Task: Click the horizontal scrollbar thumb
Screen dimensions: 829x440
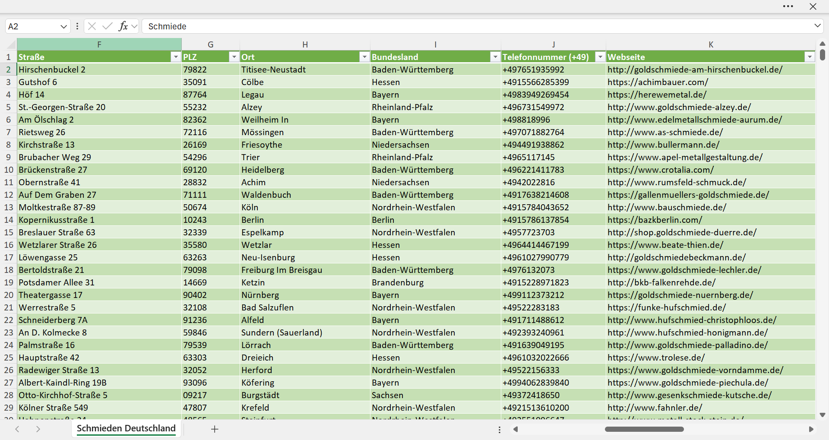Action: tap(644, 429)
